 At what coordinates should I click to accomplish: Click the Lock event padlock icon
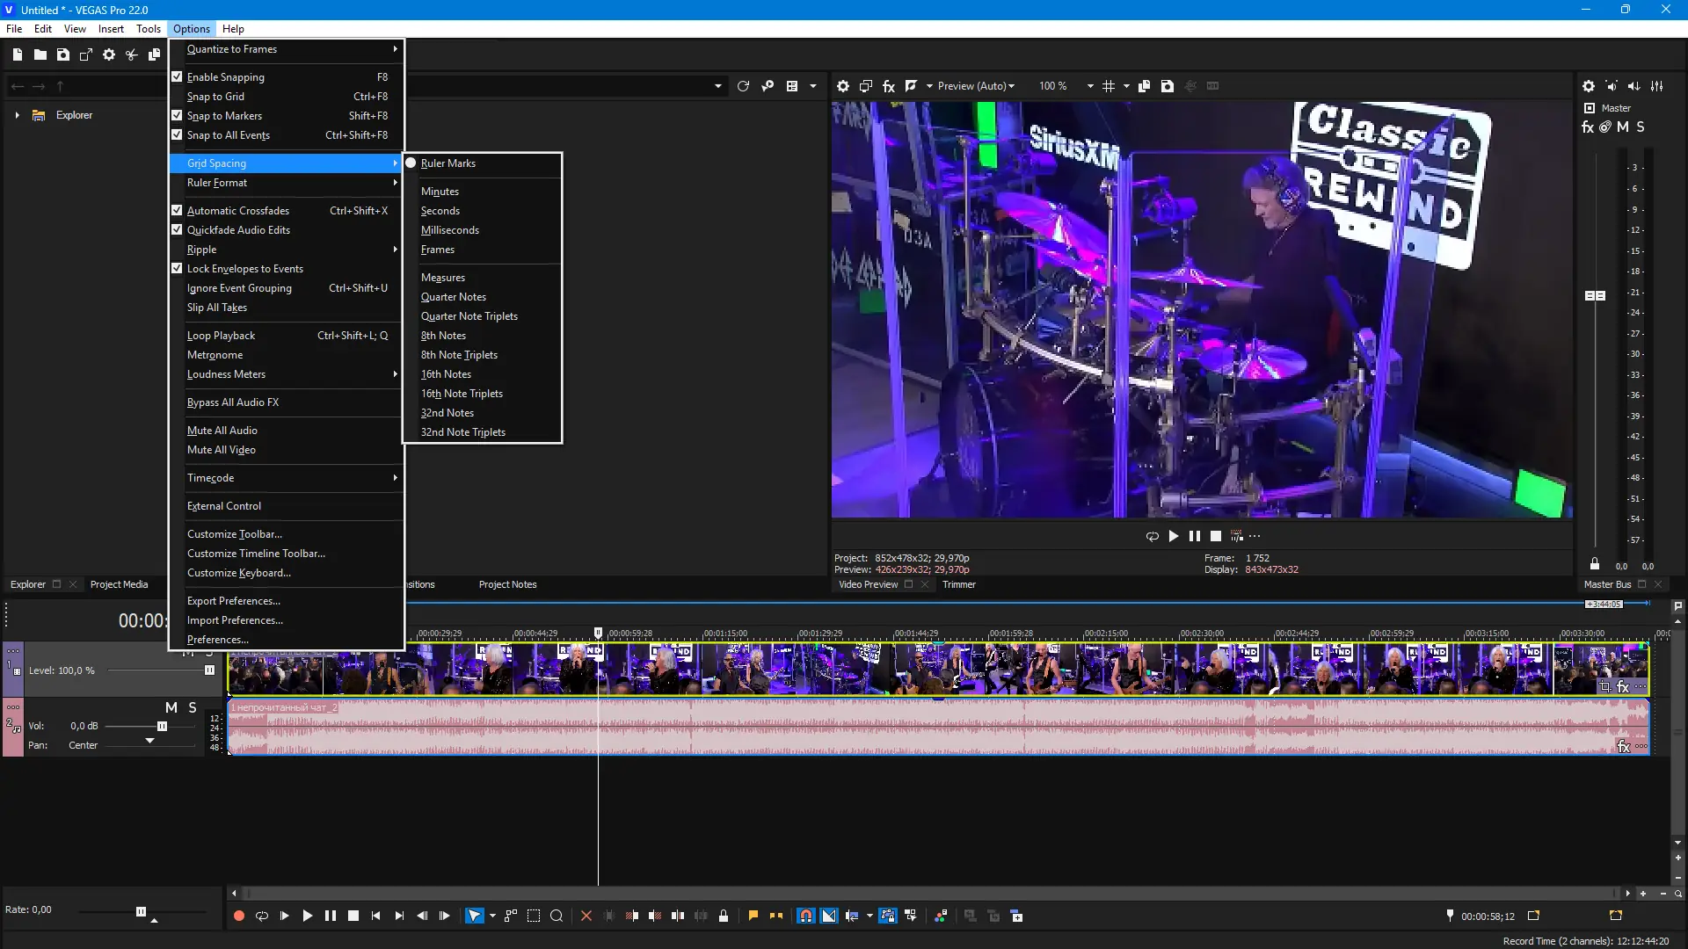tap(724, 916)
